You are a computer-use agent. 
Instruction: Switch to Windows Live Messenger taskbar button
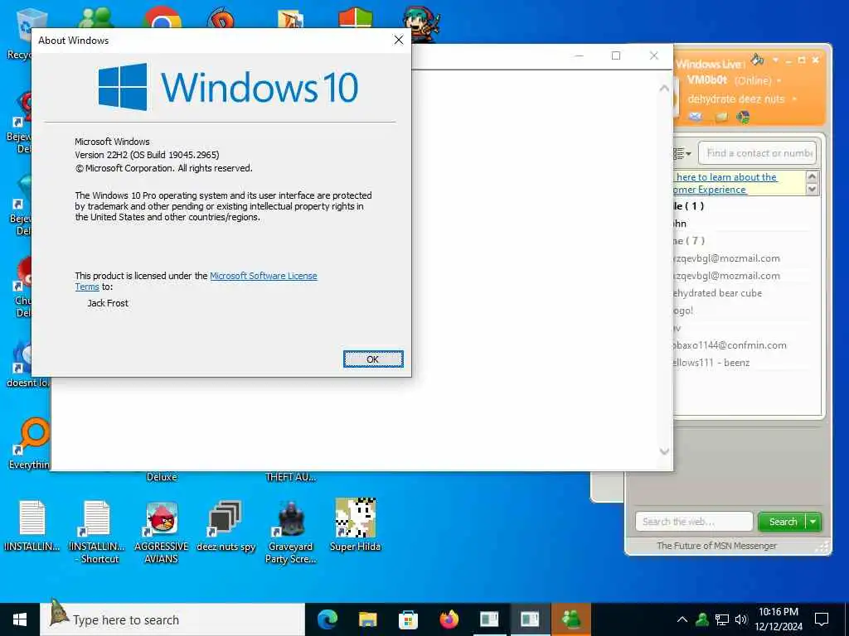click(x=570, y=619)
